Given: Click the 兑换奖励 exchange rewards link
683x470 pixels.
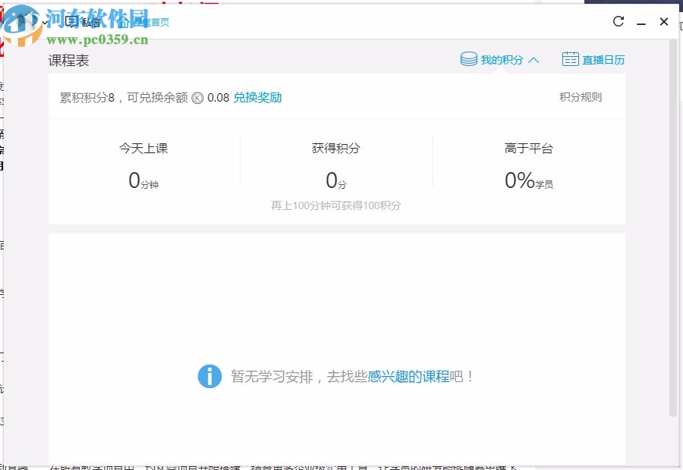Looking at the screenshot, I should 257,97.
